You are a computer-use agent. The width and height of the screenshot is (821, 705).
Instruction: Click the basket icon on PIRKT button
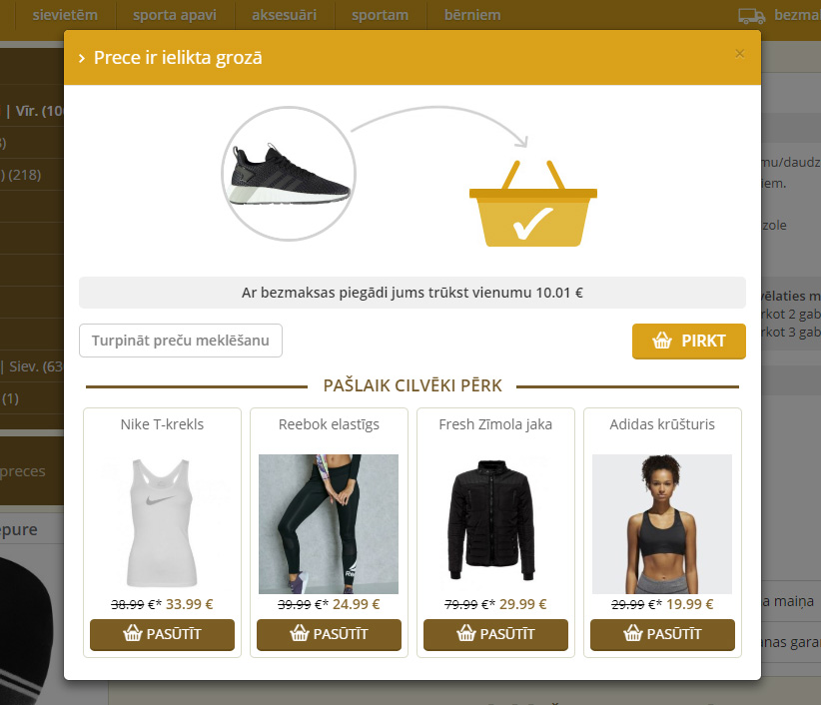(662, 341)
